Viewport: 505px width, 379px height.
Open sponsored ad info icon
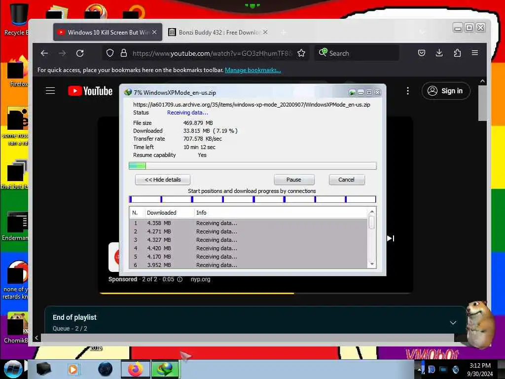point(180,279)
